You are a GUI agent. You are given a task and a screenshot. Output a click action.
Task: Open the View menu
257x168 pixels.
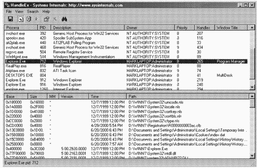pyautogui.click(x=19, y=12)
